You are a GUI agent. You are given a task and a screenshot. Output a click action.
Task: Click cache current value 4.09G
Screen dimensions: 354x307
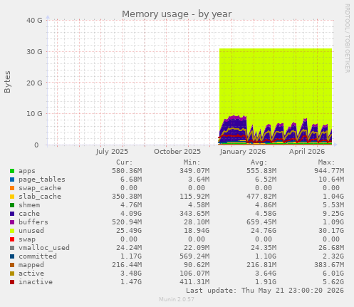(x=131, y=214)
